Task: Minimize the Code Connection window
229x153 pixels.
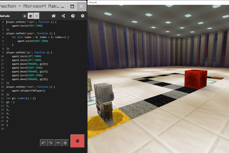Action: (x=63, y=7)
